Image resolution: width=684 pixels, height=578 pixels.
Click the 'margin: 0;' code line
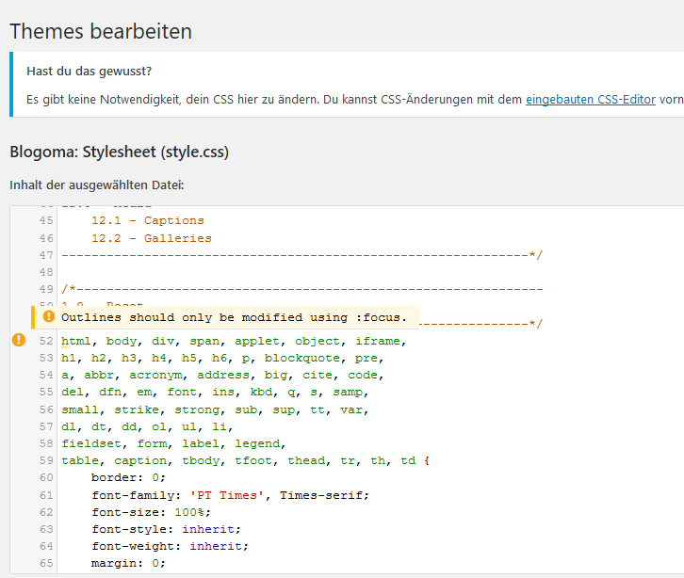[x=128, y=563]
